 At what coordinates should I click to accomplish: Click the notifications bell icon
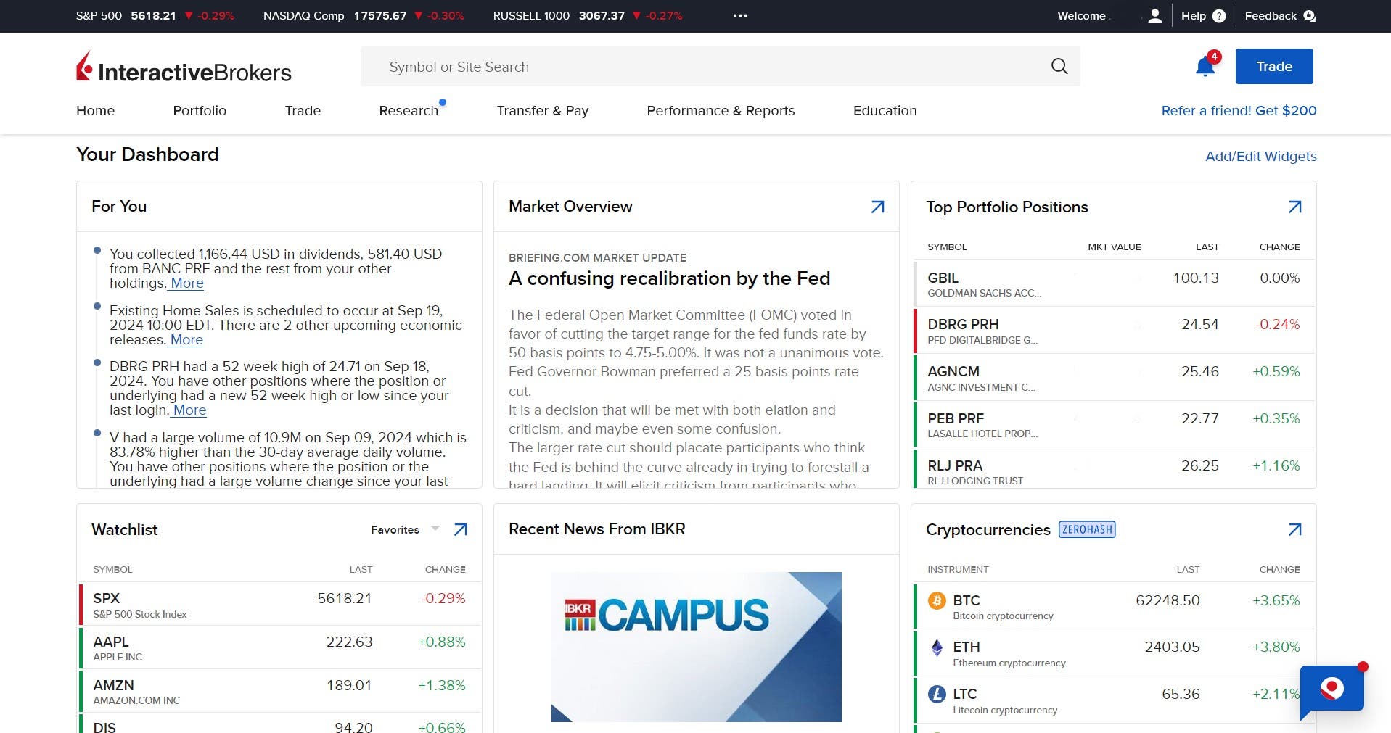[1205, 67]
